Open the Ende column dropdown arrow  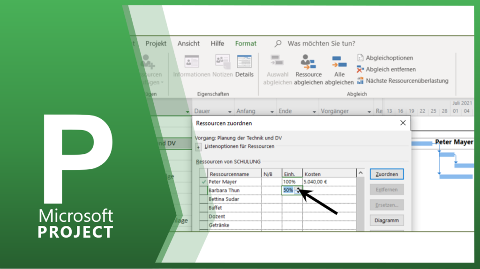(x=314, y=112)
